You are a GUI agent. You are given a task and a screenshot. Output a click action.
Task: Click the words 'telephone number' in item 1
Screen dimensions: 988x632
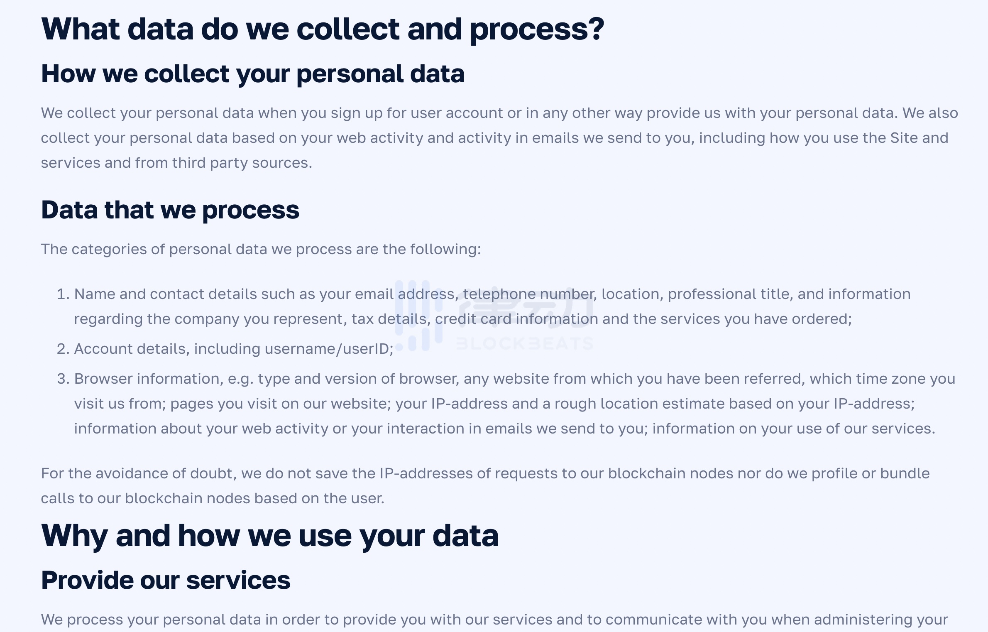529,294
